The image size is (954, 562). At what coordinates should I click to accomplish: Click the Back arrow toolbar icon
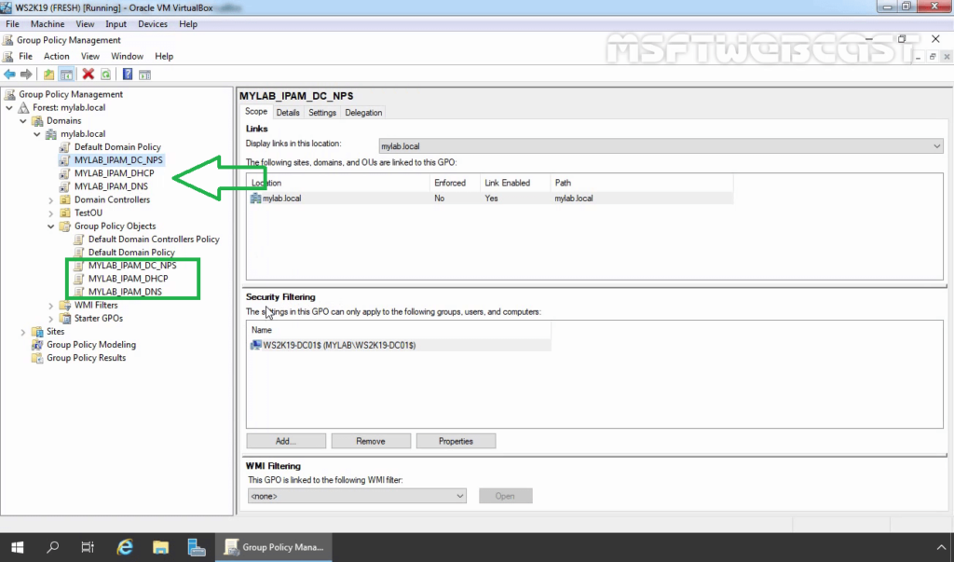[x=9, y=75]
